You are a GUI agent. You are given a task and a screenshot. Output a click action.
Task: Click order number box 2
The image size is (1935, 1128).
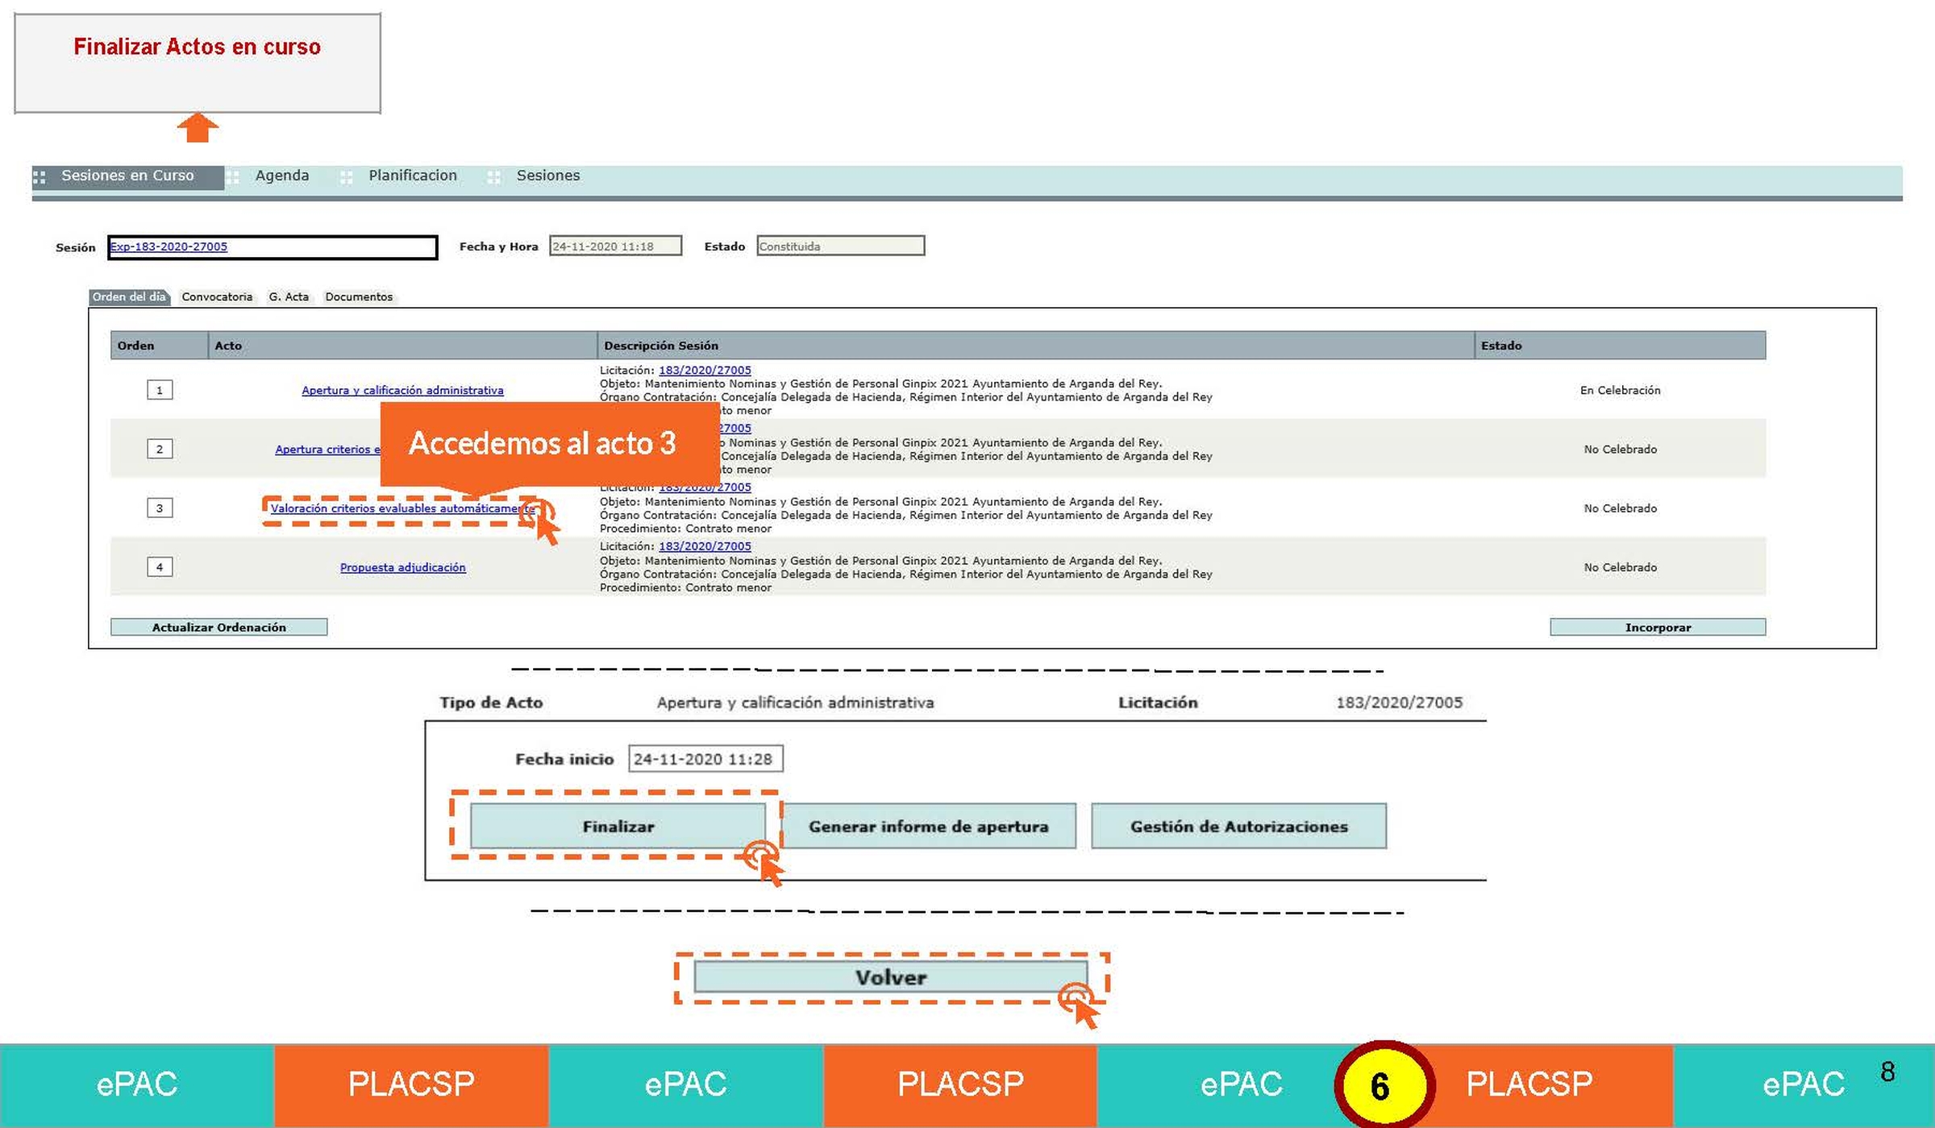coord(160,449)
